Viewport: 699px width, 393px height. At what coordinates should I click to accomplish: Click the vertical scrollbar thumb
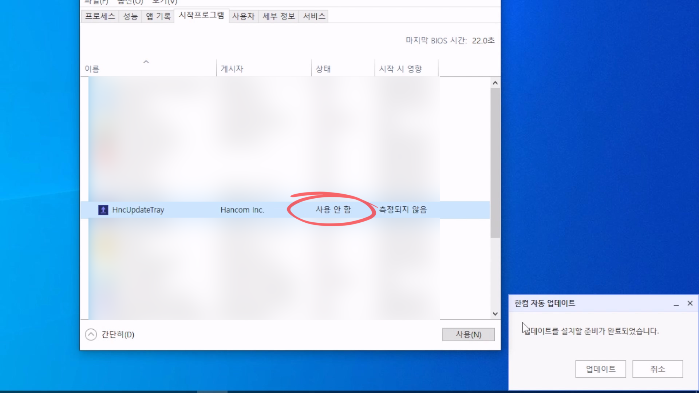[495, 163]
